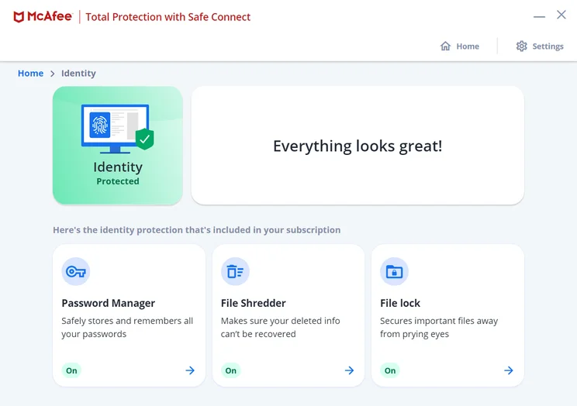The image size is (577, 406).
Task: Click the subscription identity protection heading
Action: 196,230
